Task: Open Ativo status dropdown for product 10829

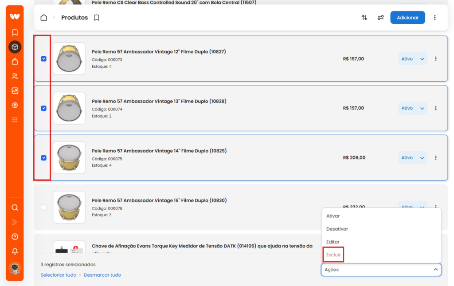Action: point(413,157)
